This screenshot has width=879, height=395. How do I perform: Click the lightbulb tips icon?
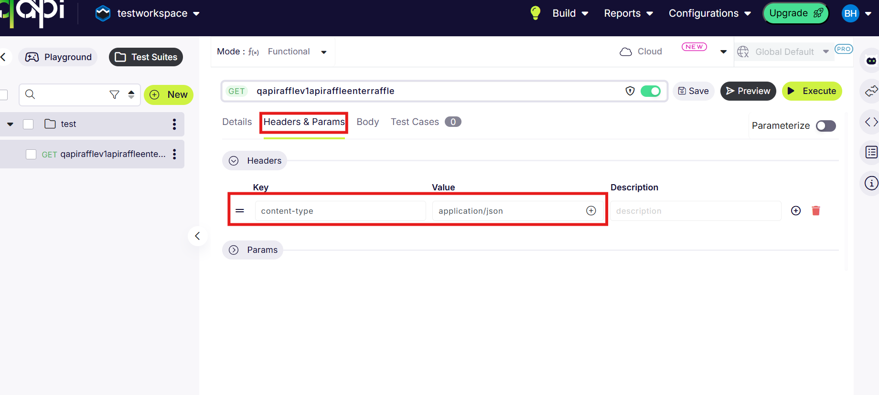point(536,13)
